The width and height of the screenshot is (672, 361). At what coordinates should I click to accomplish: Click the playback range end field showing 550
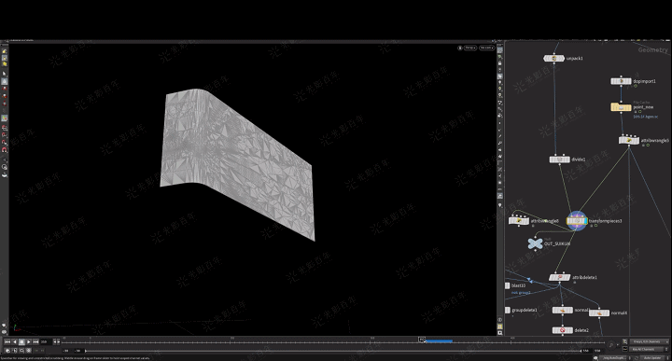[586, 351]
